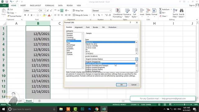Open the Protection tab in Format Cells
The width and height of the screenshot is (199, 112).
click(112, 27)
